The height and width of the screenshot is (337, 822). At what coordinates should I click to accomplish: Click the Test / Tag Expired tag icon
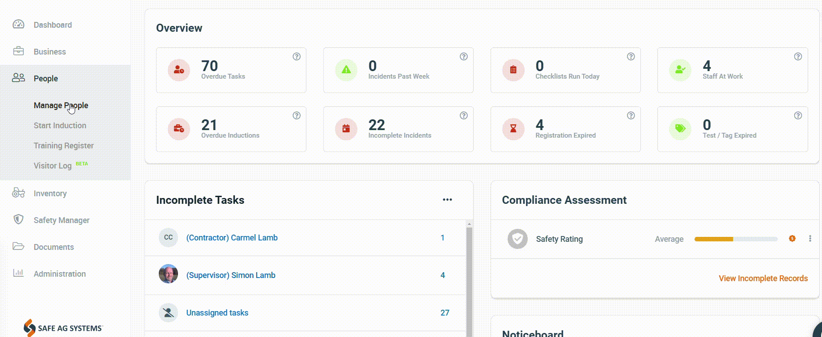[x=680, y=129]
